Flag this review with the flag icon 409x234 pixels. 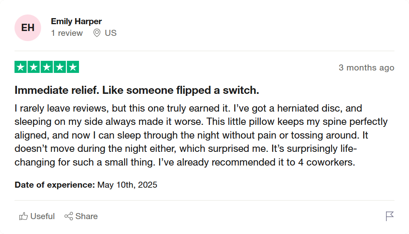tap(389, 216)
